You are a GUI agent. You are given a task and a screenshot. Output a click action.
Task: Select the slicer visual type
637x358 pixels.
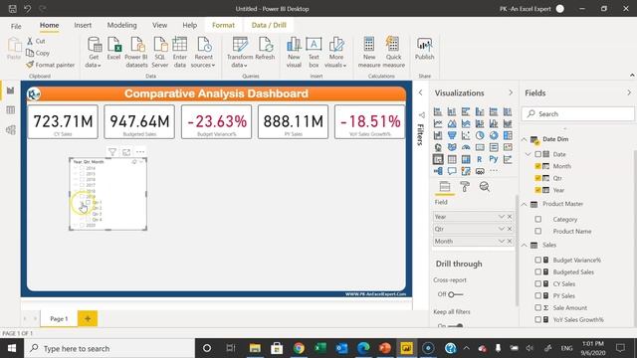pyautogui.click(x=438, y=159)
